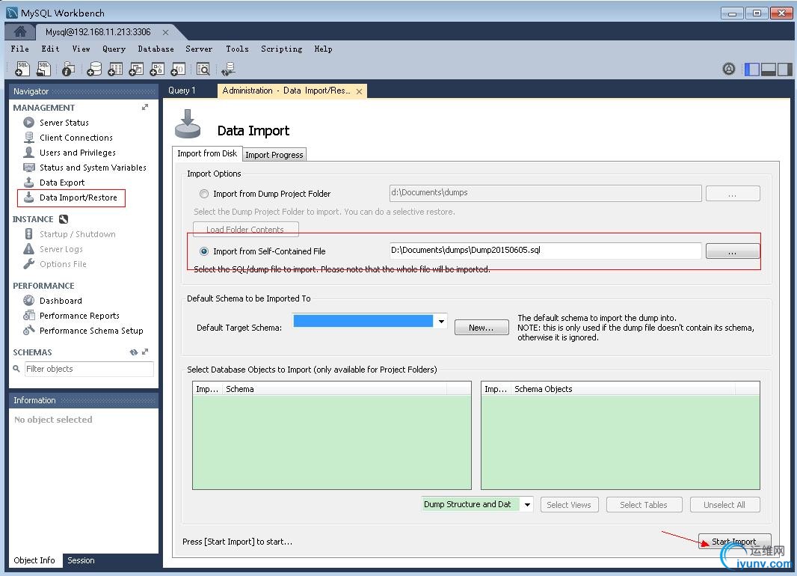The image size is (797, 576).
Task: Open the Performance Dashboard
Action: pos(61,301)
